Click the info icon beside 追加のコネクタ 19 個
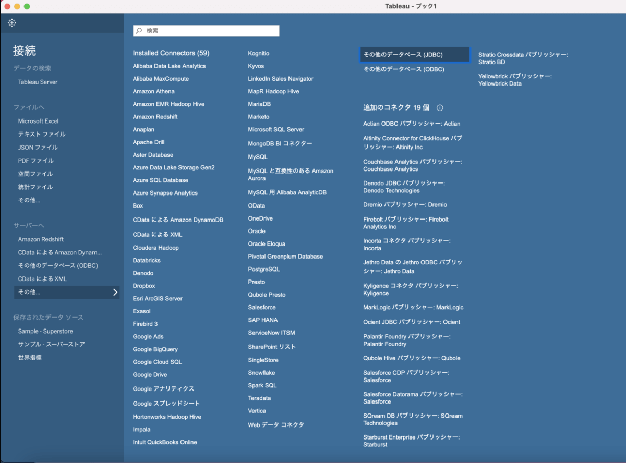 pyautogui.click(x=440, y=107)
